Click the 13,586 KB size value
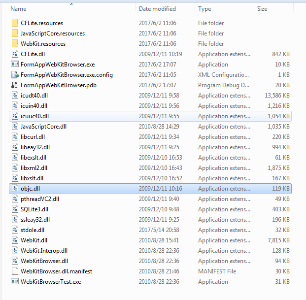306x300 pixels. 277,96
